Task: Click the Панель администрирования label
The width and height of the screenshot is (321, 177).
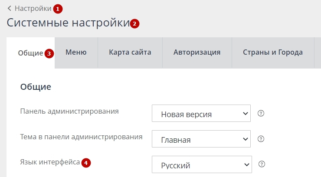Action: pyautogui.click(x=69, y=111)
